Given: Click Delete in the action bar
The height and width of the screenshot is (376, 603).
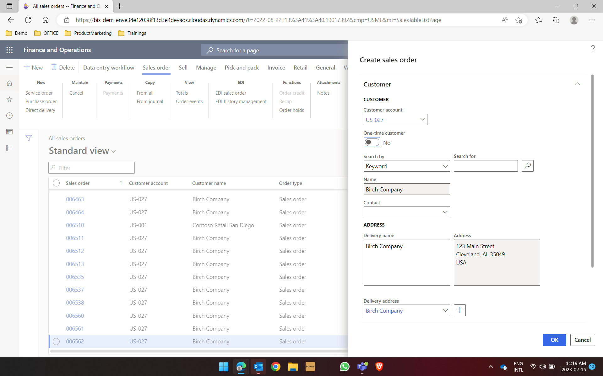Looking at the screenshot, I should point(63,67).
